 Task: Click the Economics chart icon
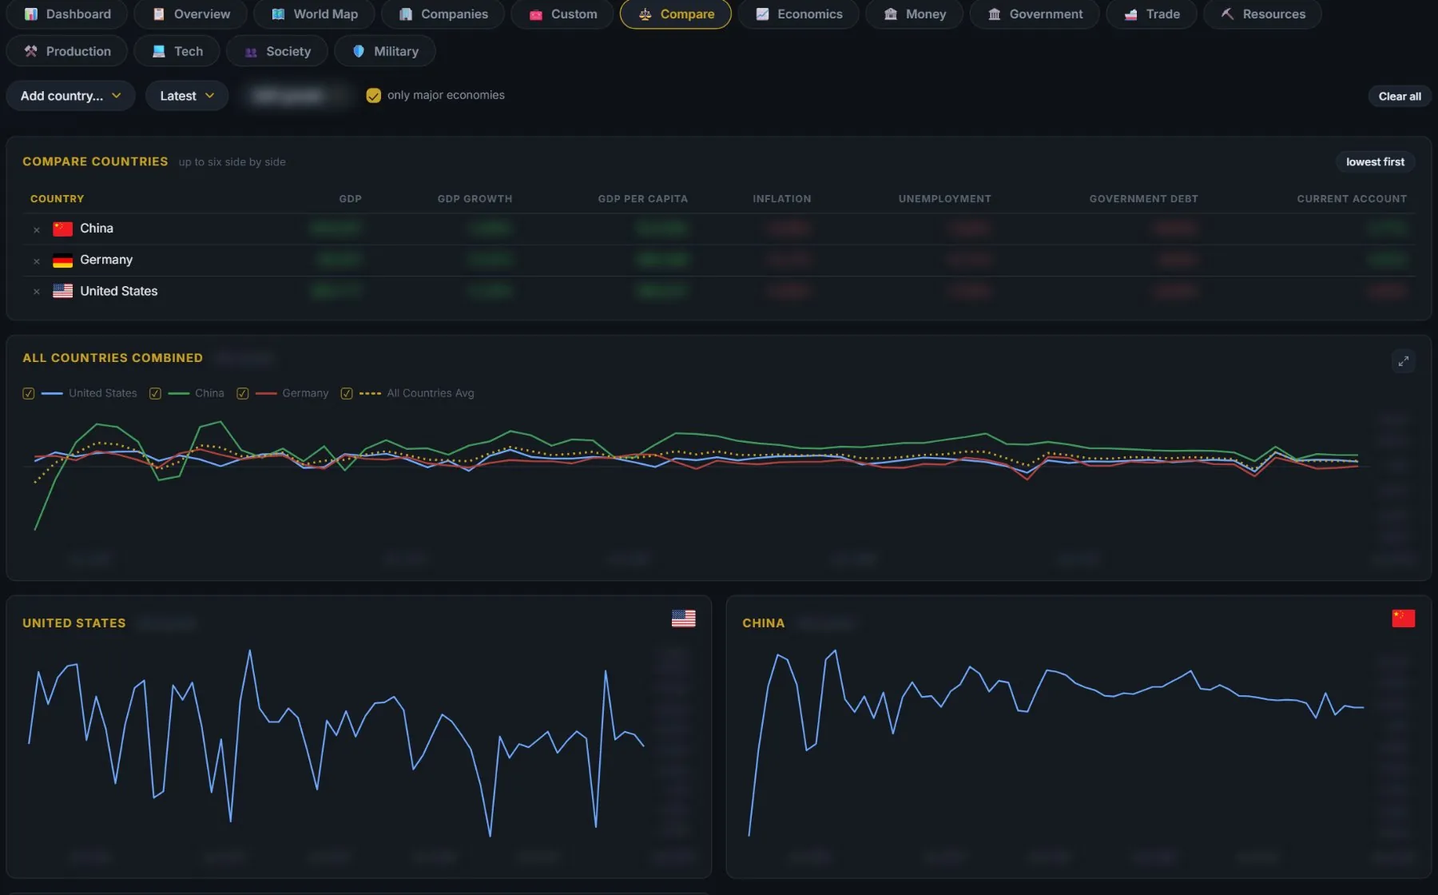(762, 14)
